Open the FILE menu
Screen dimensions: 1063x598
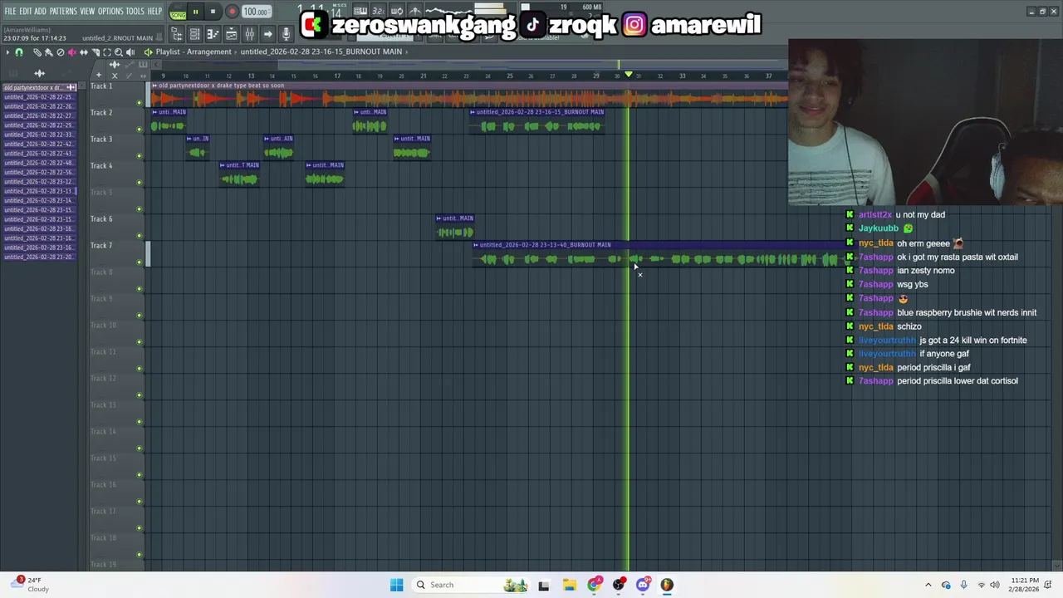click(10, 11)
